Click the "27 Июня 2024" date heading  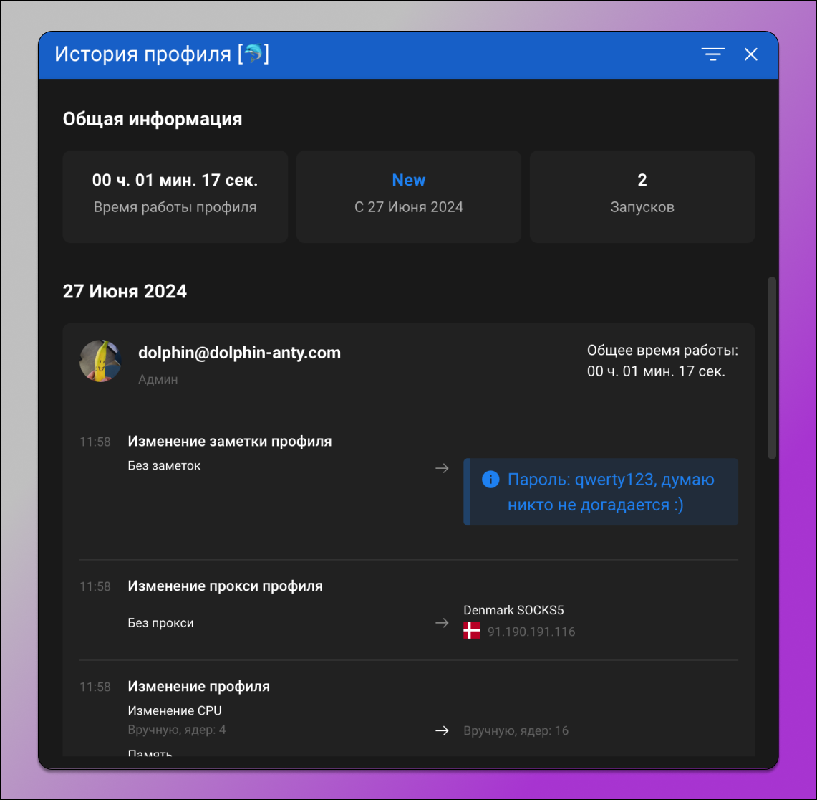pos(125,291)
